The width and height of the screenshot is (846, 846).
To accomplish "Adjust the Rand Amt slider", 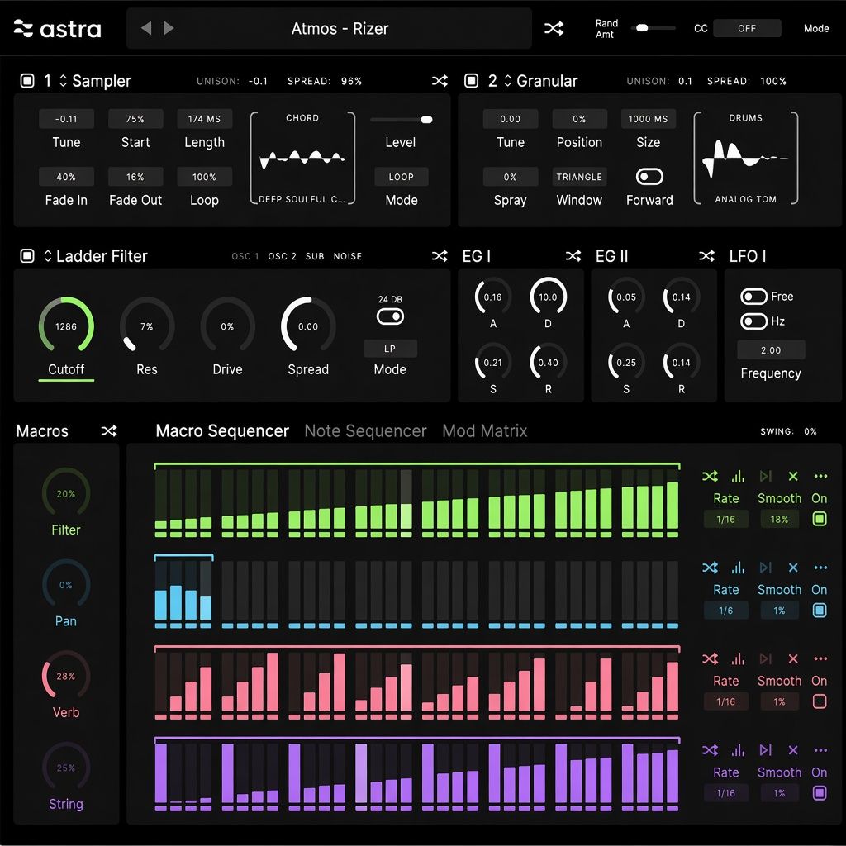I will [654, 28].
